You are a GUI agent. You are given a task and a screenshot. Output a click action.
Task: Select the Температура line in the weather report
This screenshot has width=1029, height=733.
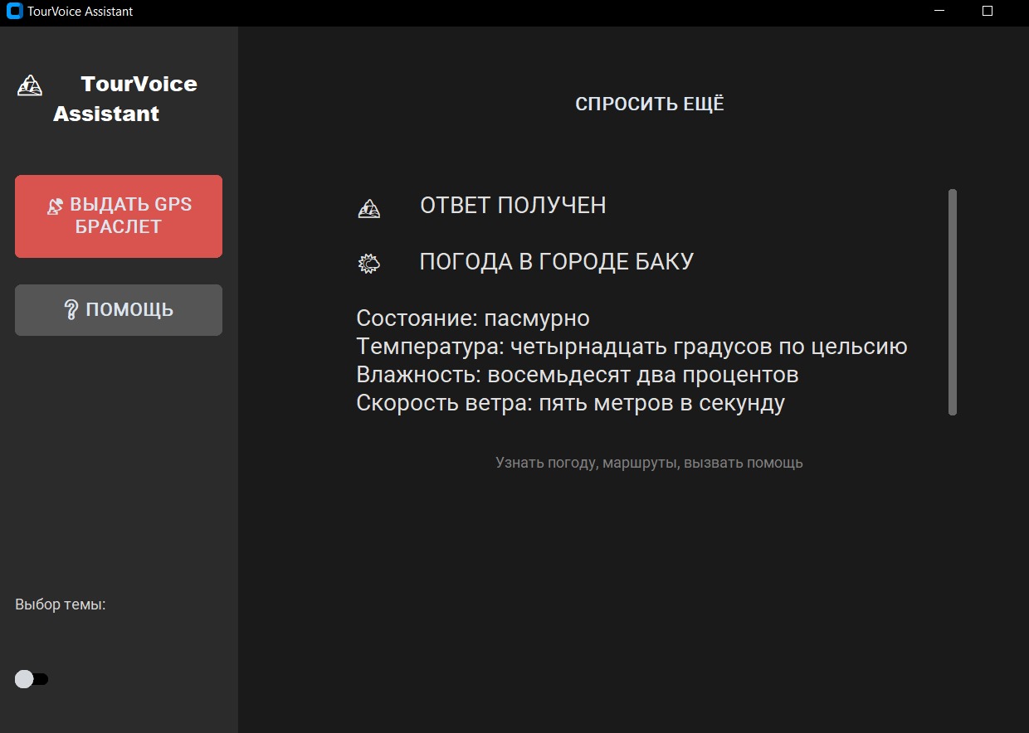pos(632,346)
